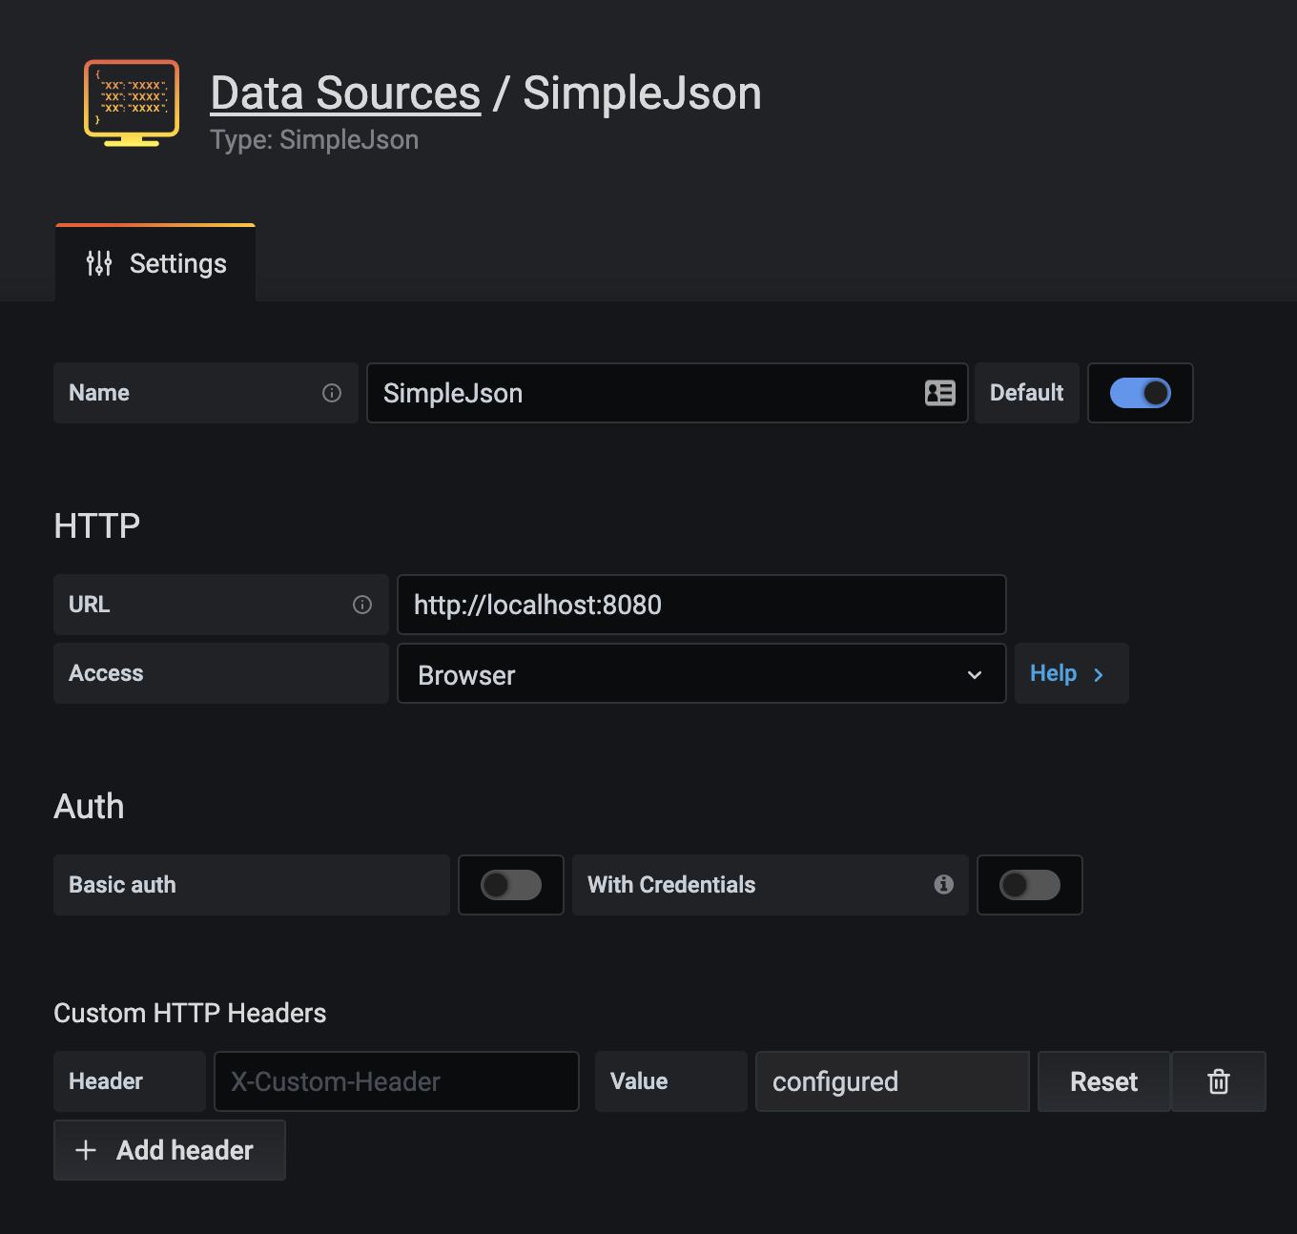Click the SimpleJson title in the page header
This screenshot has width=1297, height=1234.
click(x=642, y=93)
